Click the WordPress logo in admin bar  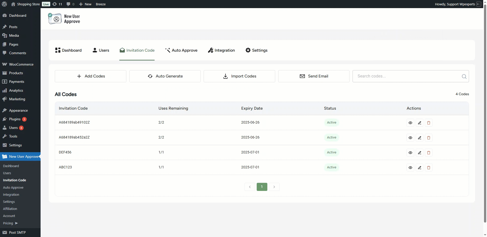click(4, 4)
